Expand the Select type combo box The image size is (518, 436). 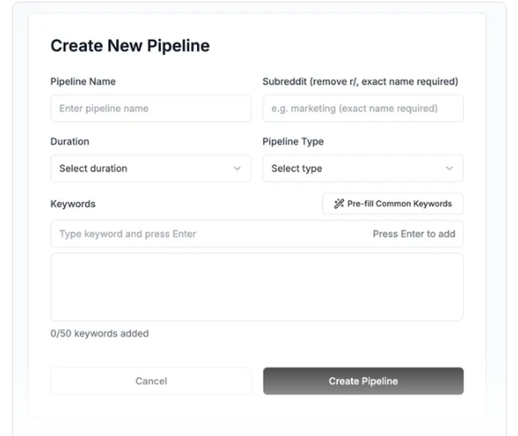click(363, 168)
